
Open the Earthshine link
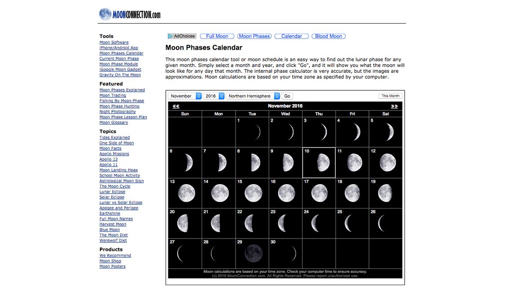[110, 214]
